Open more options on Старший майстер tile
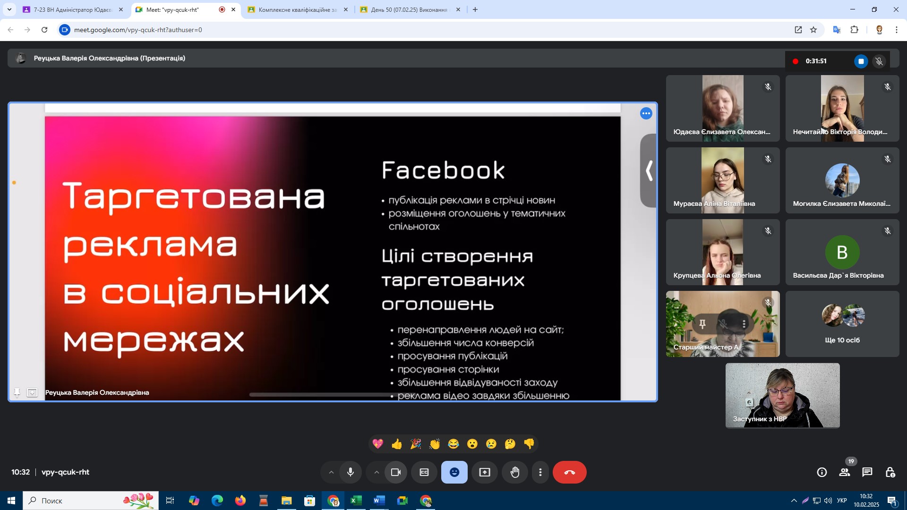This screenshot has height=510, width=907. 744,324
